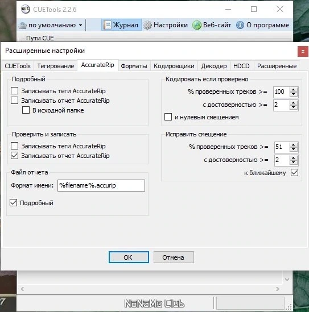Viewport: 309px width, 312px height.
Task: Click the Отмена cancel button
Action: (x=174, y=257)
